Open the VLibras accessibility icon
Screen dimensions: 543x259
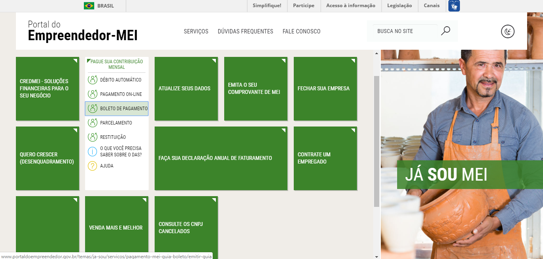point(454,6)
